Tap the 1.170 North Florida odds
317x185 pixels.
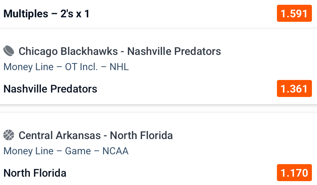[294, 173]
